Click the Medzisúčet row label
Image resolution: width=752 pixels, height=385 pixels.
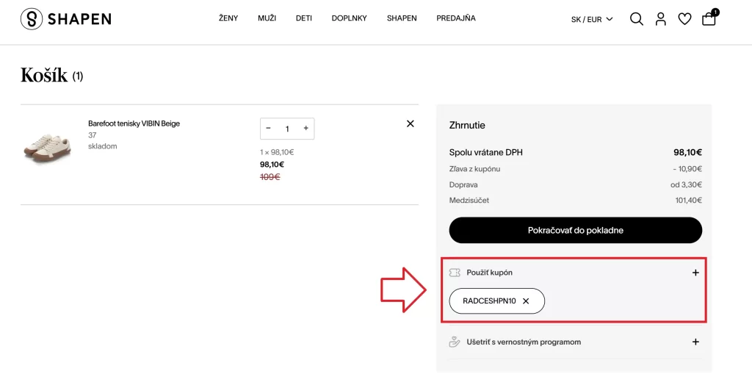click(469, 201)
